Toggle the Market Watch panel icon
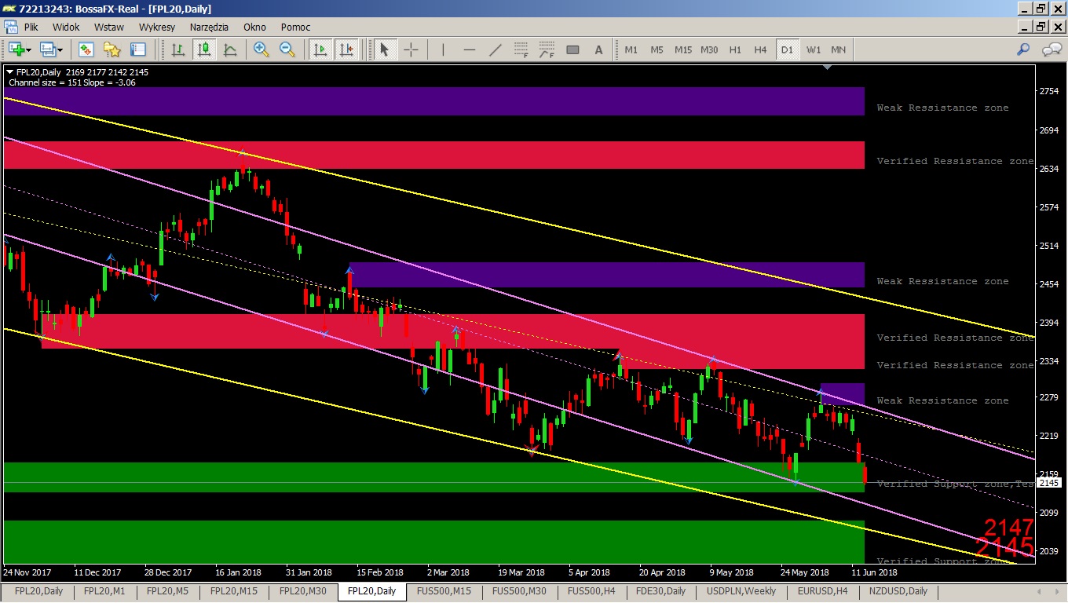 click(86, 49)
